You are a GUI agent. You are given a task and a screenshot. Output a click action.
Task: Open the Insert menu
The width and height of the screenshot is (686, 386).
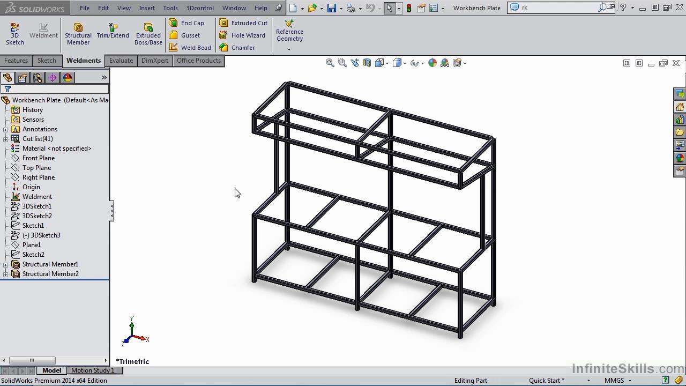(147, 8)
